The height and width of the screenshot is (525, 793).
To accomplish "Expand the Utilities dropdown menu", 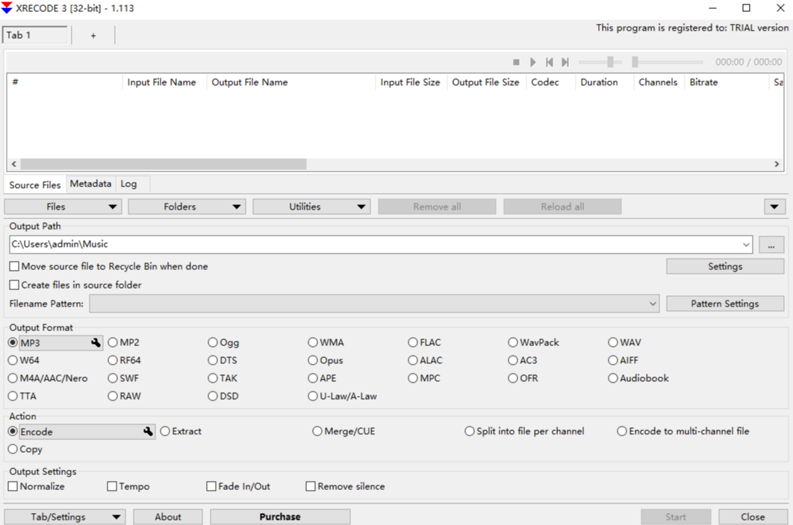I will (311, 207).
